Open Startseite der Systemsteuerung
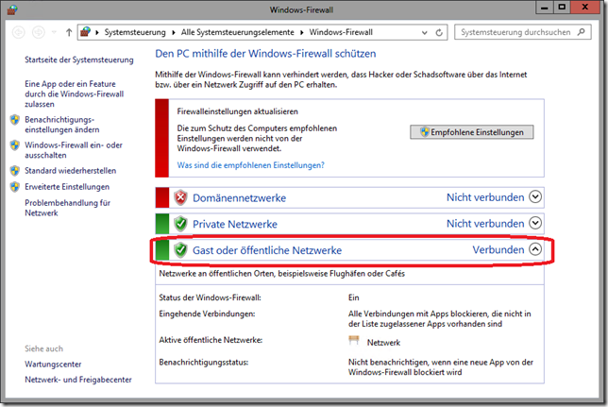608x407 pixels. [79, 59]
